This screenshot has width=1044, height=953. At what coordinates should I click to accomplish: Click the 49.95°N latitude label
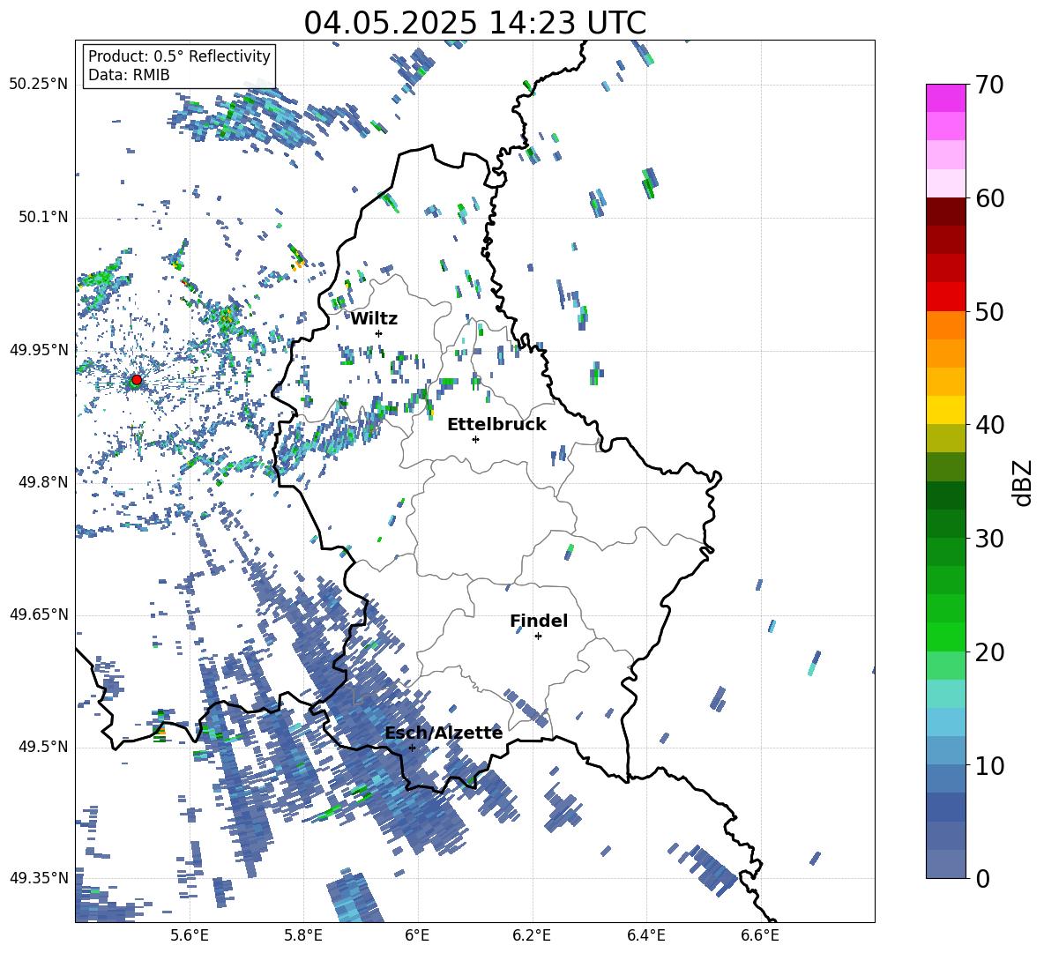[39, 350]
